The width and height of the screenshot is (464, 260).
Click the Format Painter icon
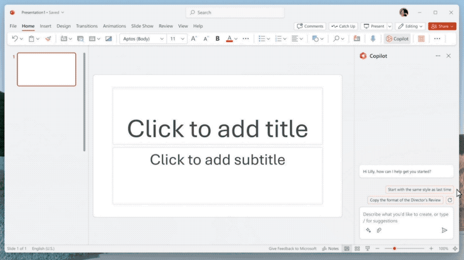point(48,39)
